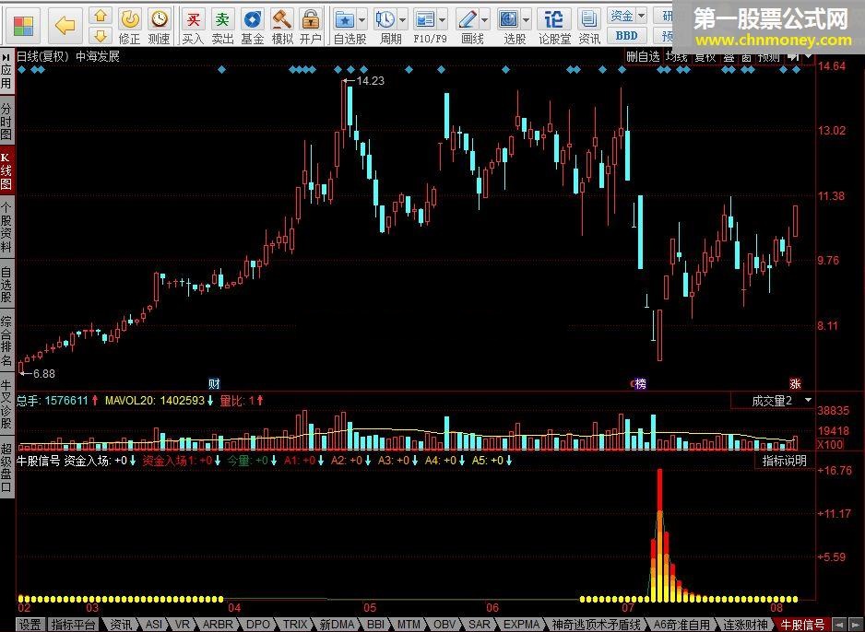Open the 自选股 sidebar tab
865x632 pixels.
[6, 285]
